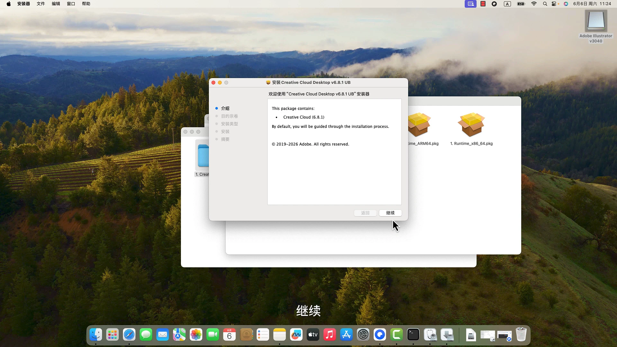Click the first minimized window thumbnail in Dock
This screenshot has width=617, height=347.
click(488, 335)
